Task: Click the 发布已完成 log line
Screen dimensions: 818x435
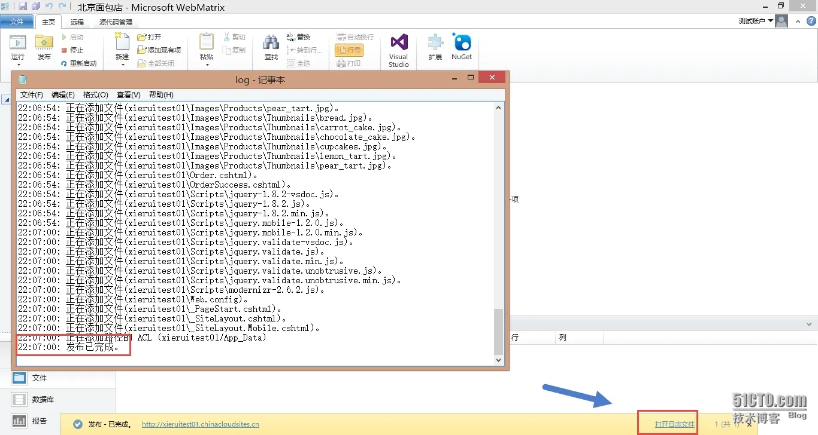Action: [x=69, y=347]
